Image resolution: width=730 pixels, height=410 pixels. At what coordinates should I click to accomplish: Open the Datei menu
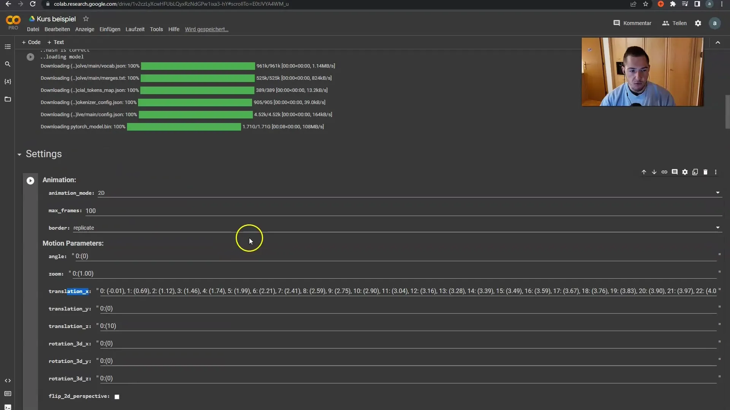pos(33,29)
